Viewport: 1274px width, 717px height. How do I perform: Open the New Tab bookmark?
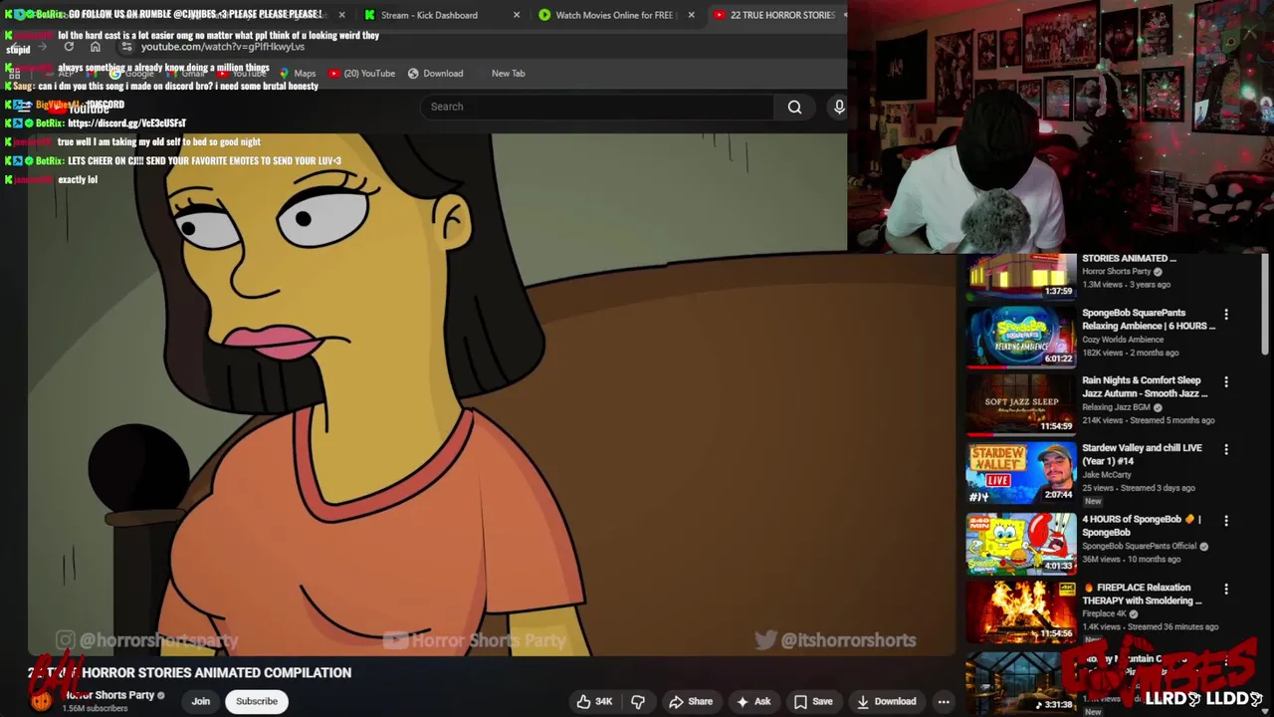coord(508,73)
